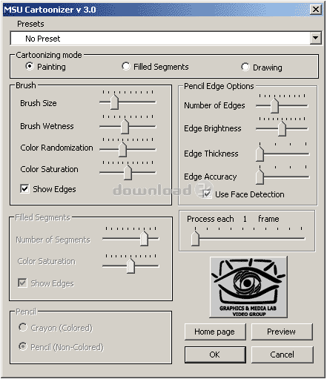Open the Presets dropdown arrow
This screenshot has width=327, height=379.
[x=316, y=38]
